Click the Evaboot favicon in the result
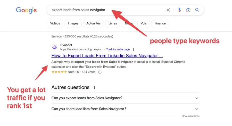Image resolution: width=232 pixels, height=126 pixels. [54, 47]
